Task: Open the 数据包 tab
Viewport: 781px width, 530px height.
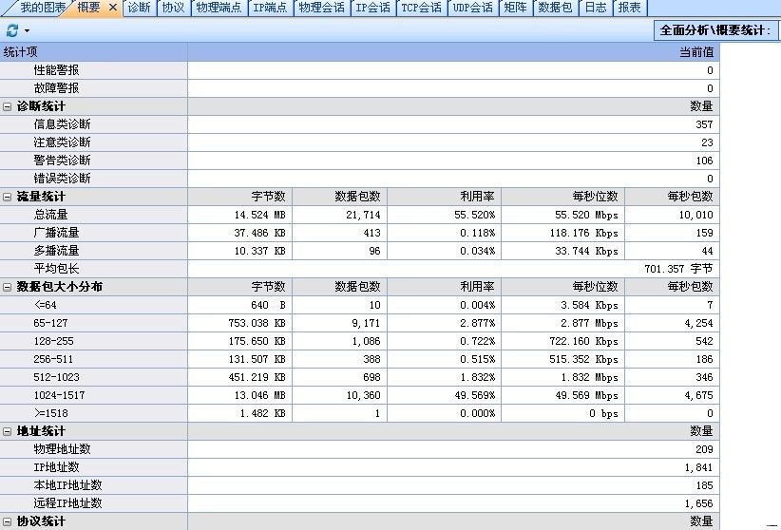Action: [x=555, y=8]
